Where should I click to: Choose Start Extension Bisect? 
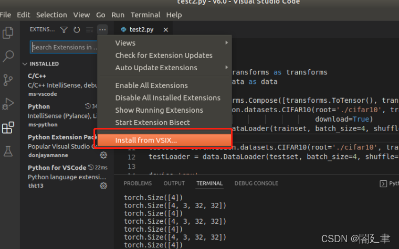(164, 123)
